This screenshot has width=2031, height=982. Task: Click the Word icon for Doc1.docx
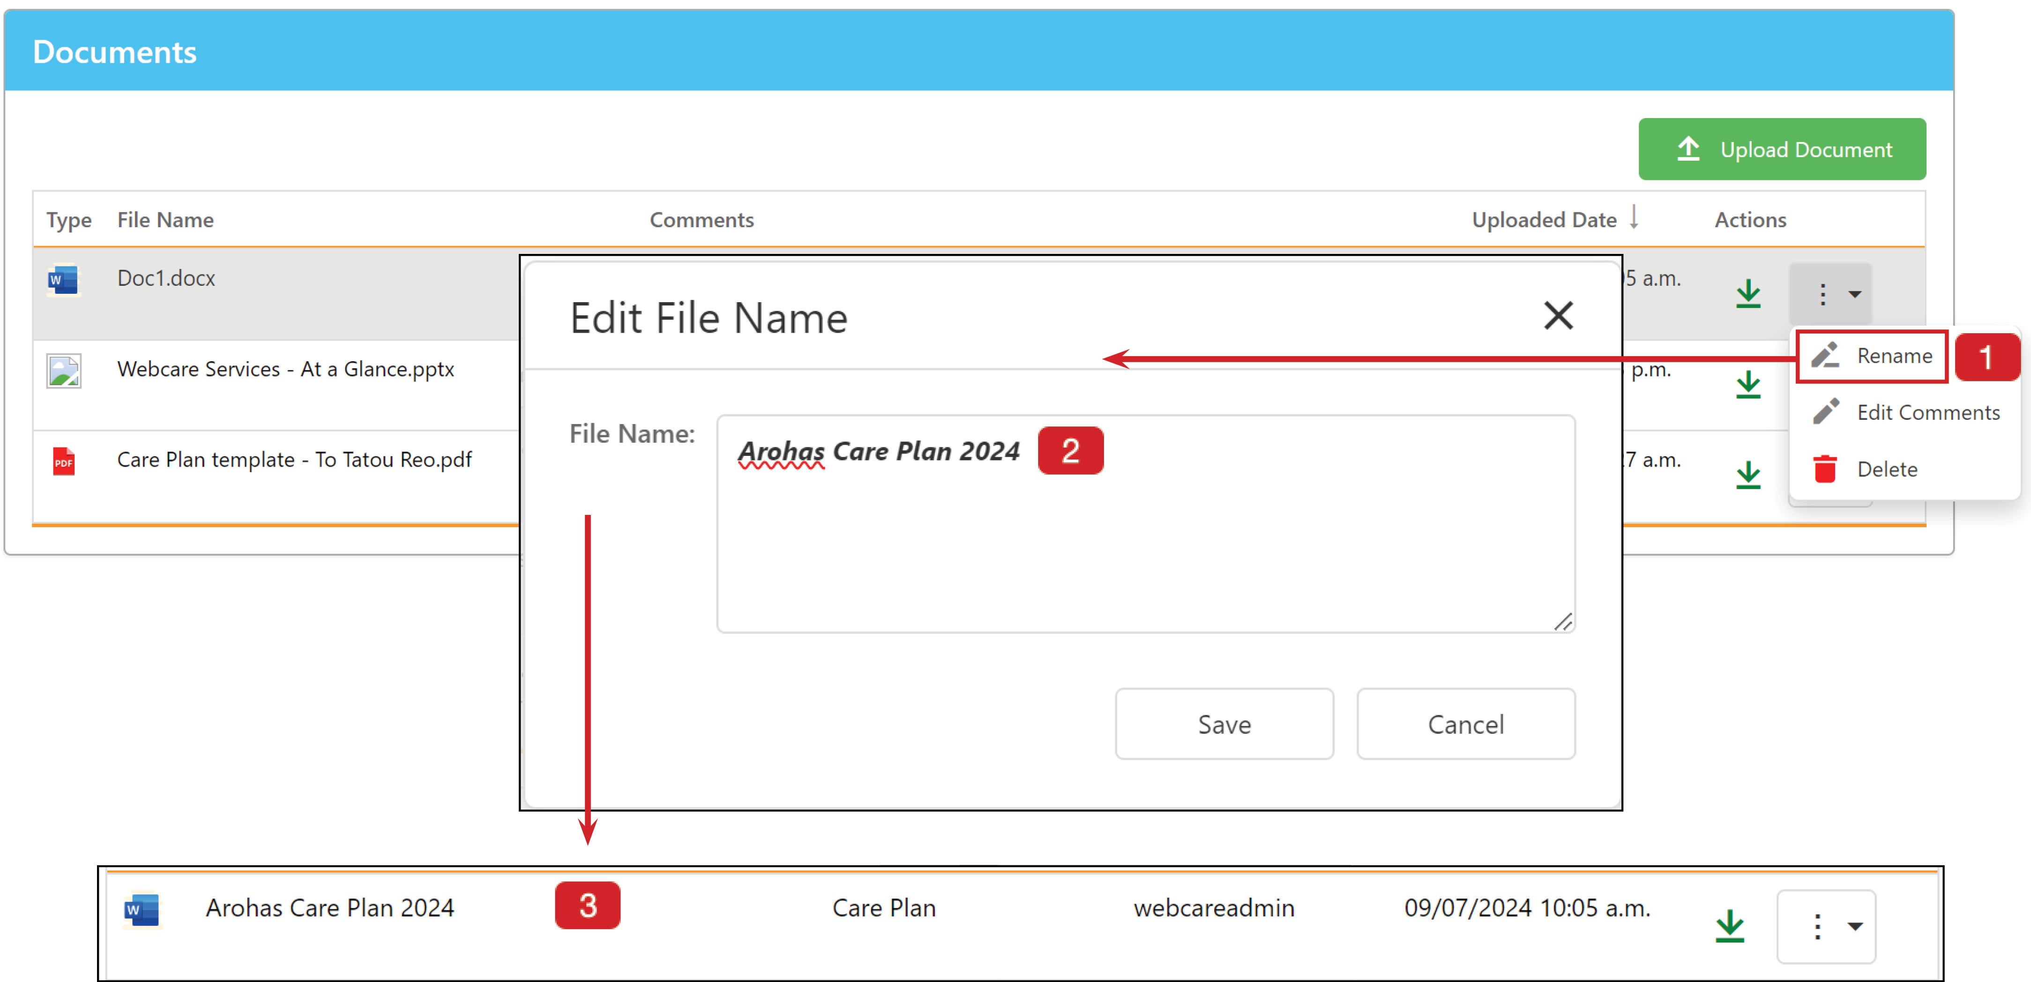(x=63, y=279)
